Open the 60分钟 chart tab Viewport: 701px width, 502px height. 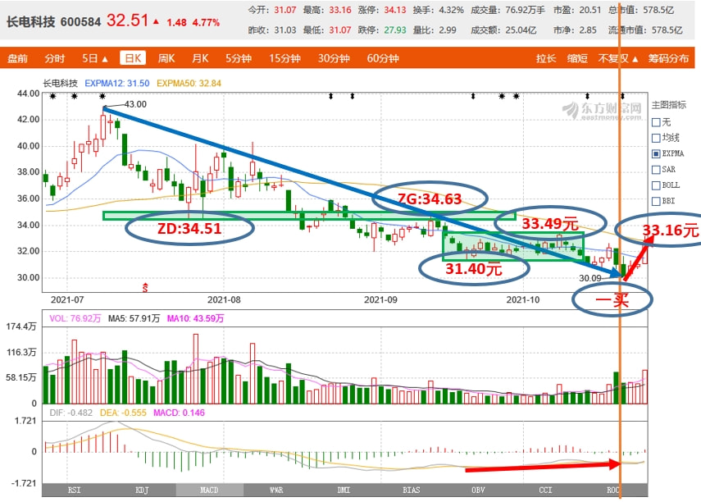(x=383, y=58)
